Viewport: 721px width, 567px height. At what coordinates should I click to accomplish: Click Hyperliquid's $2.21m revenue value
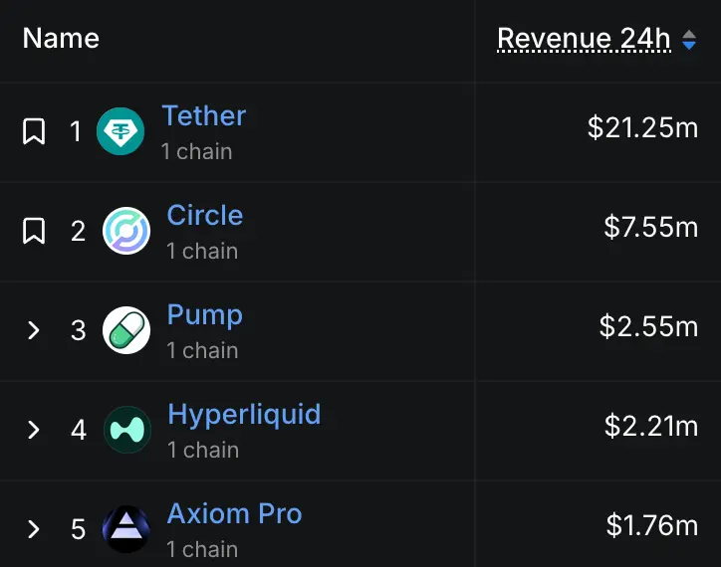(651, 426)
